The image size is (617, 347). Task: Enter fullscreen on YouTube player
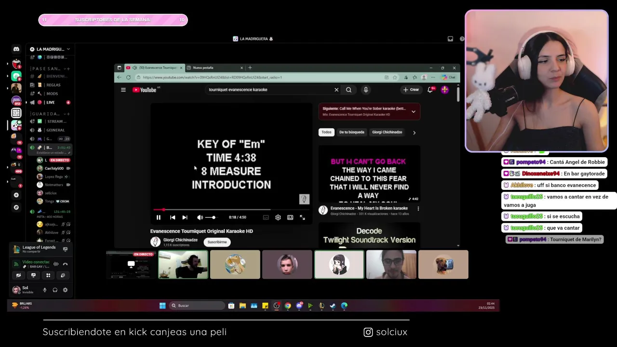(x=302, y=217)
